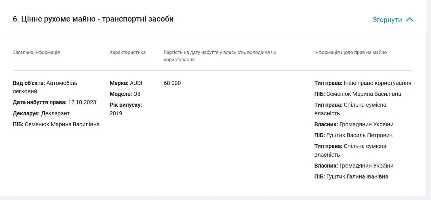Select the Вартість на дату набуття header
Viewport: 431px width, 200px height.
pos(220,56)
